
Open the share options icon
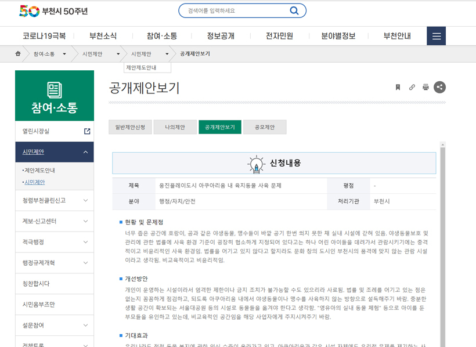tap(439, 88)
